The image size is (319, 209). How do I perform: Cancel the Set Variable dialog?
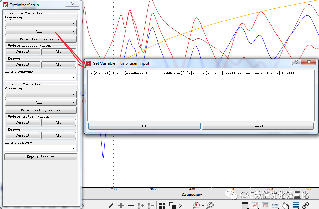click(x=258, y=126)
